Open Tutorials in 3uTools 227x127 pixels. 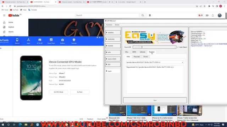tap(74, 41)
